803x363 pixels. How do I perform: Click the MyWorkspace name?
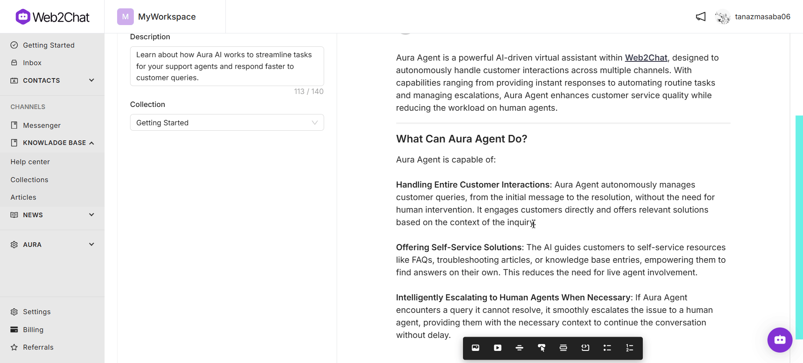click(167, 17)
